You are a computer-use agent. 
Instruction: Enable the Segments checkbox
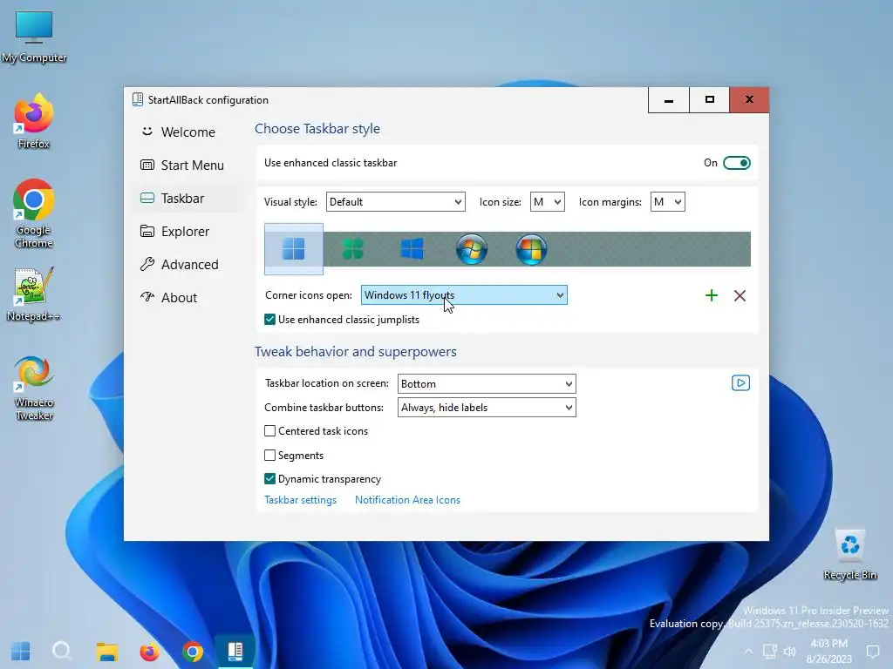[270, 455]
